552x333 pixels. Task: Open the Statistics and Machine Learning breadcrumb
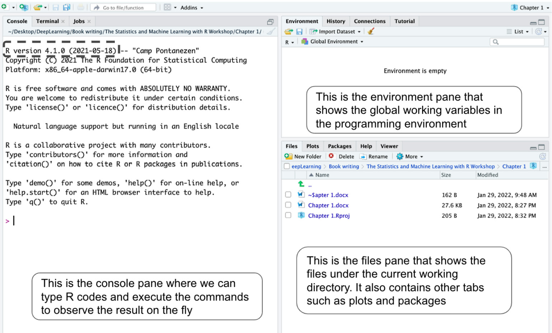pyautogui.click(x=430, y=166)
